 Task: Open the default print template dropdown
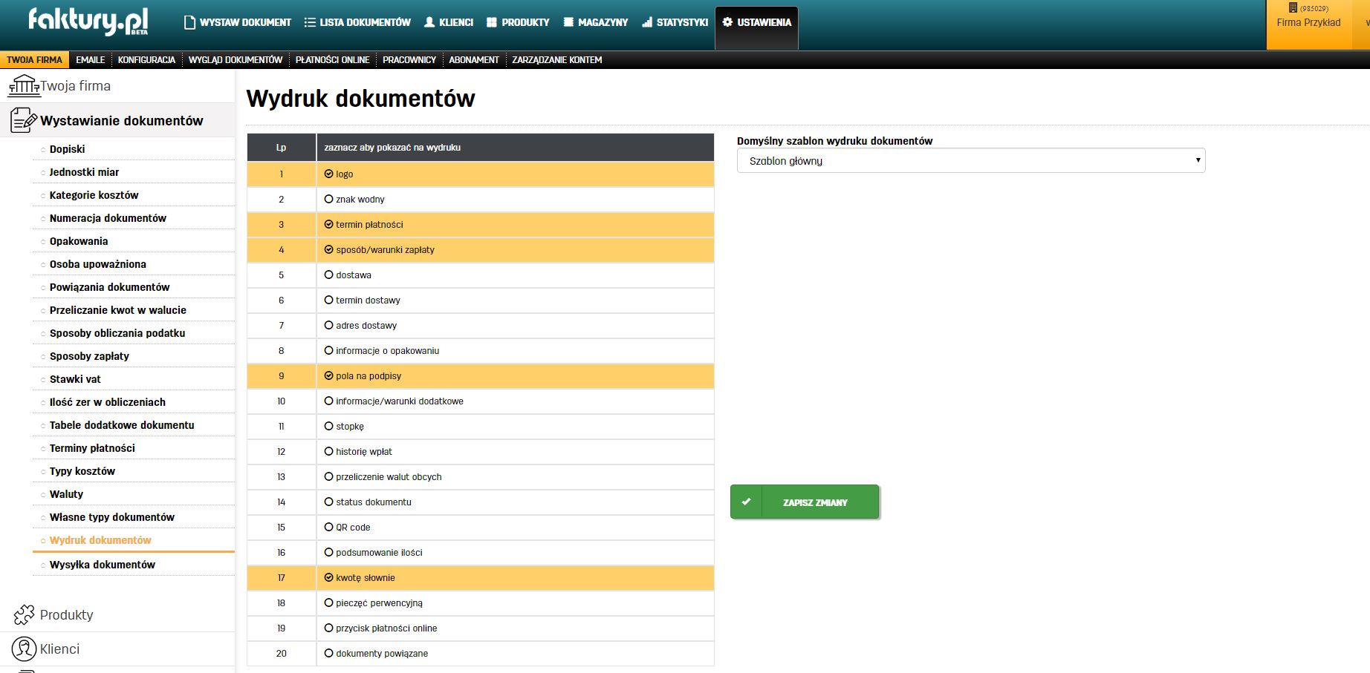pos(970,161)
